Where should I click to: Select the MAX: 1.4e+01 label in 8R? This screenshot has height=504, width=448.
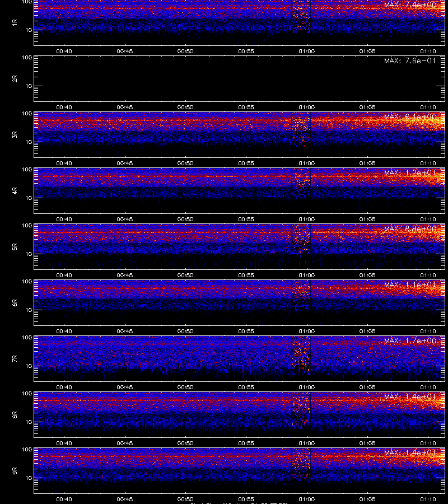(410, 396)
